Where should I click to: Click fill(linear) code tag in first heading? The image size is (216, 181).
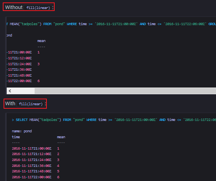pyautogui.click(x=38, y=8)
